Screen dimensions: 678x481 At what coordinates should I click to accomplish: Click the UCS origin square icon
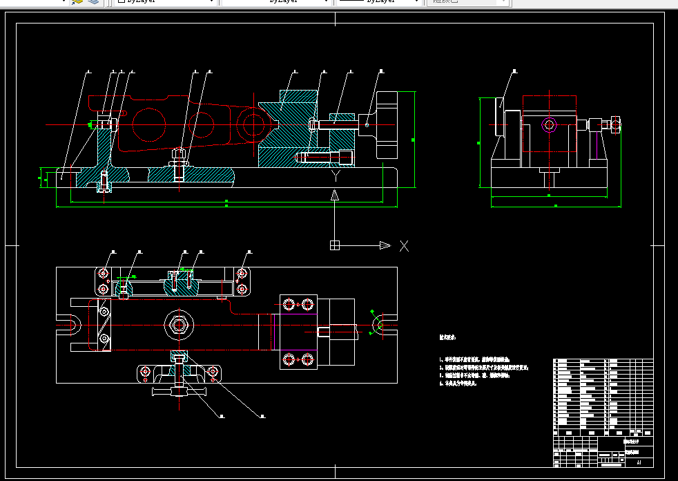(x=335, y=245)
